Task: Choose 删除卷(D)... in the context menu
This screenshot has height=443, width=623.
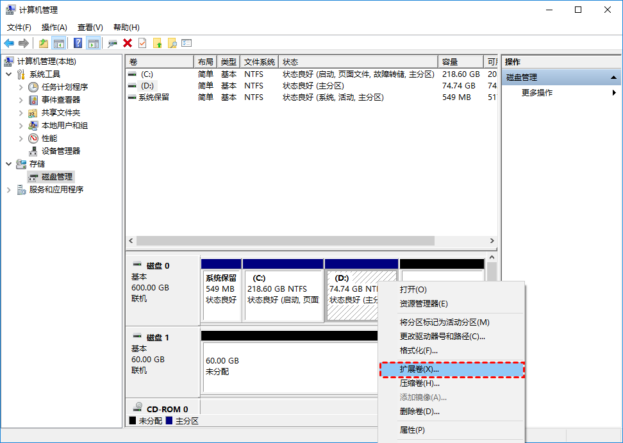Action: point(420,412)
